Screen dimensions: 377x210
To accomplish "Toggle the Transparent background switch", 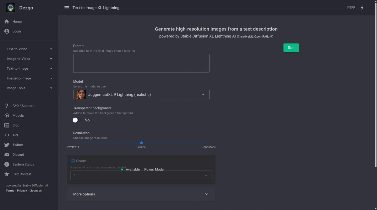I will point(77,120).
